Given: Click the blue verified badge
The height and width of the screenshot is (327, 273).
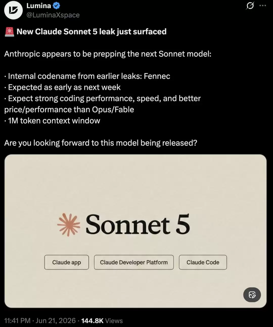Looking at the screenshot, I should point(56,5).
